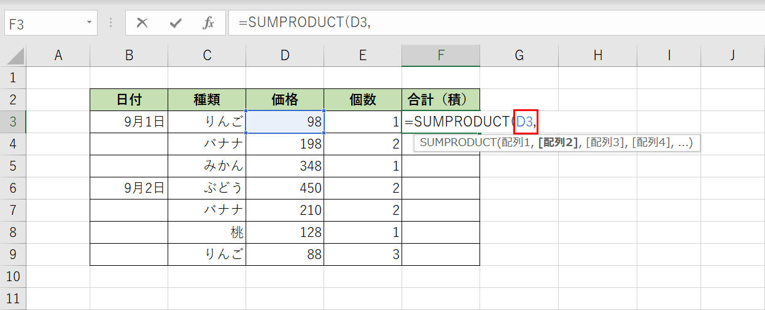Screen dimensions: 765x310
Task: Click the 合計（積） header cell
Action: (441, 99)
